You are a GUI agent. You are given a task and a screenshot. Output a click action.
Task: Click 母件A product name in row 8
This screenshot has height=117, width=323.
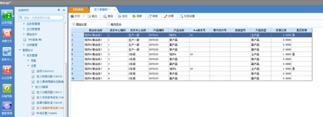(x=179, y=69)
